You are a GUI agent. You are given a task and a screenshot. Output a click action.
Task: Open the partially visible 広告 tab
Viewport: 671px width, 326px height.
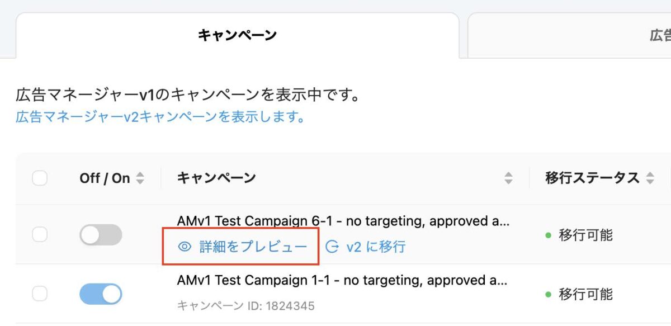(569, 35)
